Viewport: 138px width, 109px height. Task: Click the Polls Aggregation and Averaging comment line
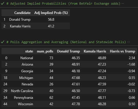[66, 42]
